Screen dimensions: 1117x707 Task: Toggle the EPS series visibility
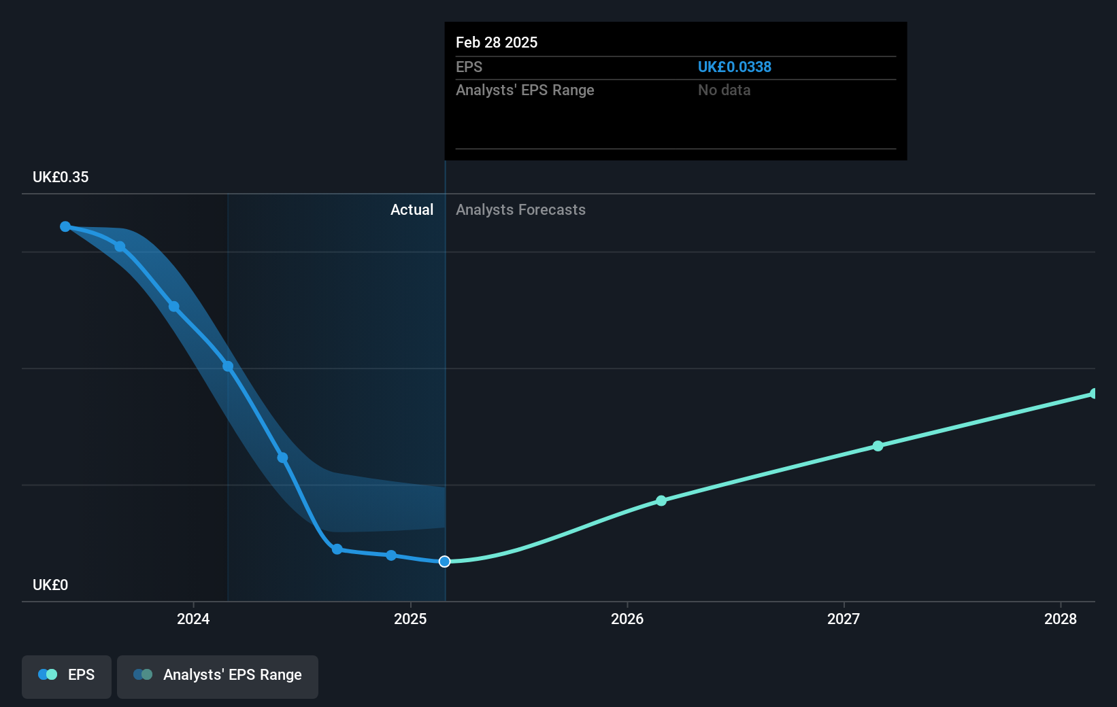coord(66,676)
